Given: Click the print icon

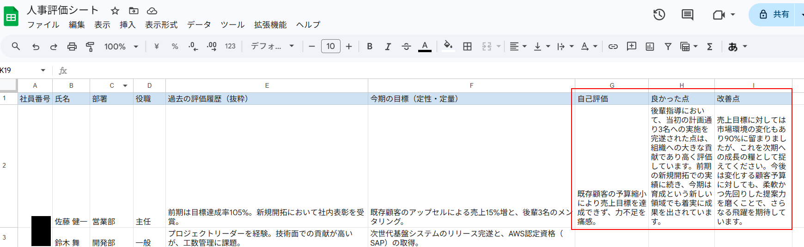Looking at the screenshot, I should 72,47.
